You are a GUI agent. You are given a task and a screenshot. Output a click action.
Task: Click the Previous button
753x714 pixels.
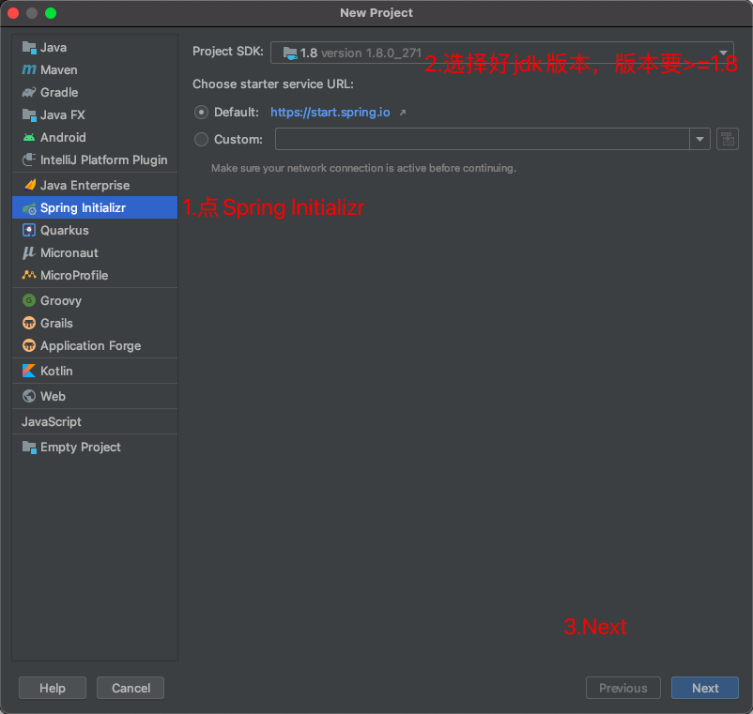[623, 688]
